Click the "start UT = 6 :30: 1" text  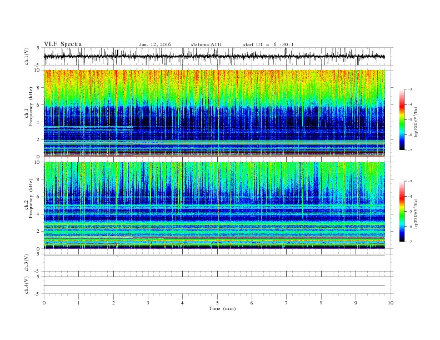(x=268, y=44)
